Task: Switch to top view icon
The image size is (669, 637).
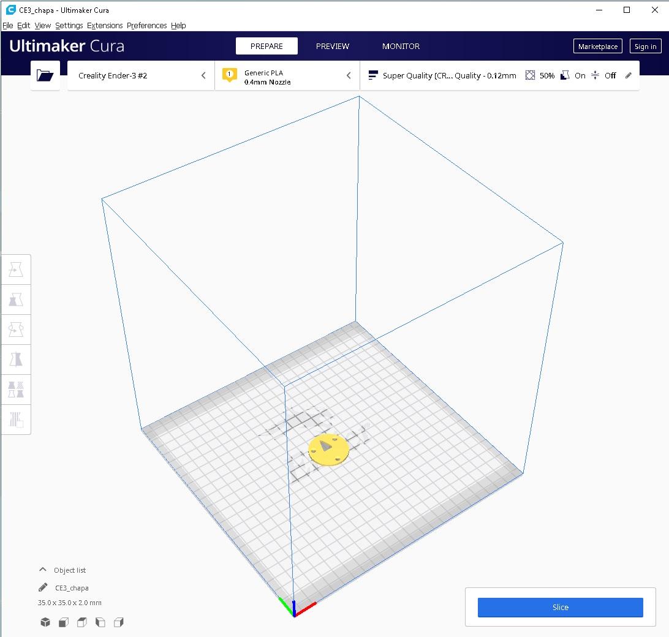Action: (82, 622)
